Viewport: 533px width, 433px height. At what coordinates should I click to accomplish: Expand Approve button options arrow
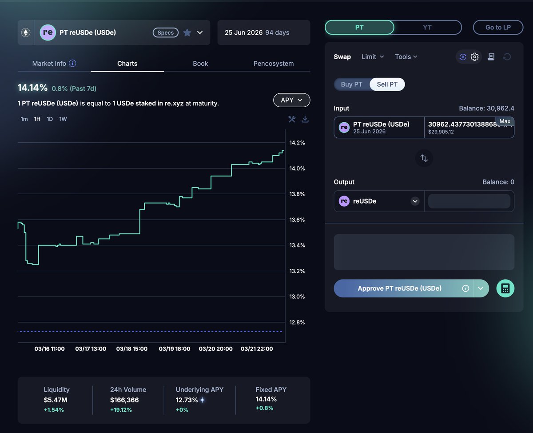click(481, 289)
